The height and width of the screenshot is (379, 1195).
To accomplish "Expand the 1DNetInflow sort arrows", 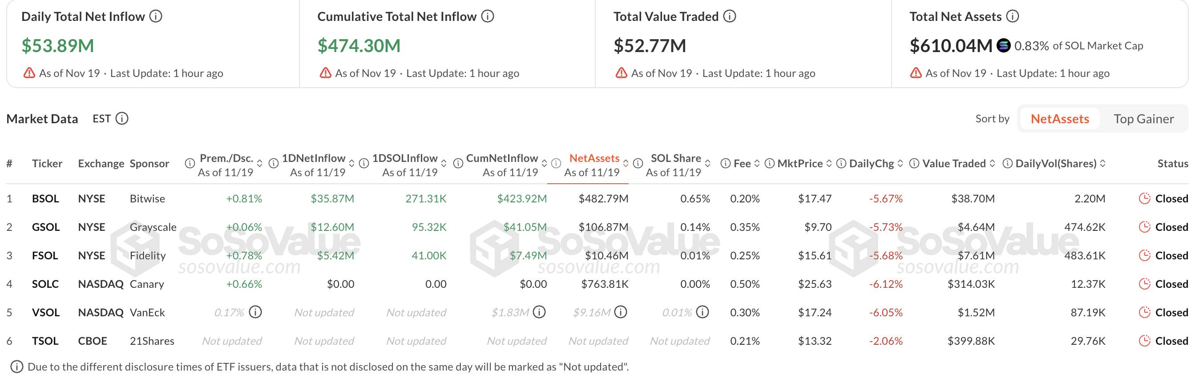I will [352, 163].
